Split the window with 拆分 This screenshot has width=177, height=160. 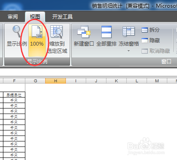(x=150, y=30)
